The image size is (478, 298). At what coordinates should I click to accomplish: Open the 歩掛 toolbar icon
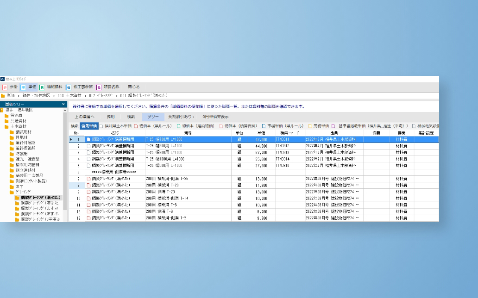5,87
